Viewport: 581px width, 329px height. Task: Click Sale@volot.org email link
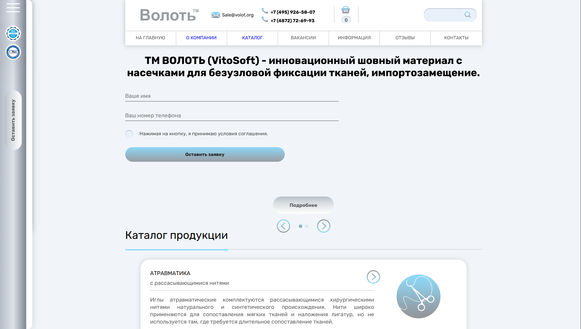click(238, 15)
